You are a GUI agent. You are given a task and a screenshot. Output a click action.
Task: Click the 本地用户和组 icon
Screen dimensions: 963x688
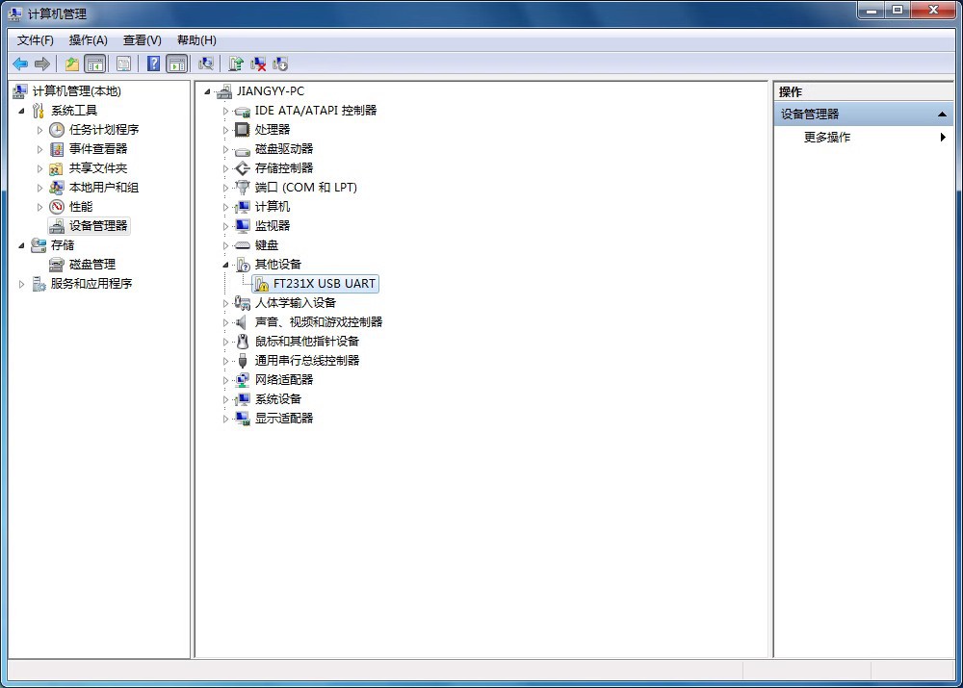tap(57, 188)
